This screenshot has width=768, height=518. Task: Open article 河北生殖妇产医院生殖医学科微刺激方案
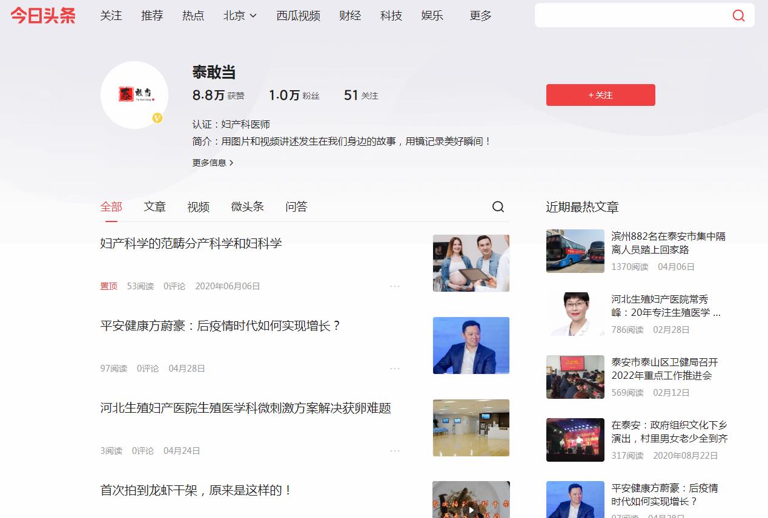245,408
